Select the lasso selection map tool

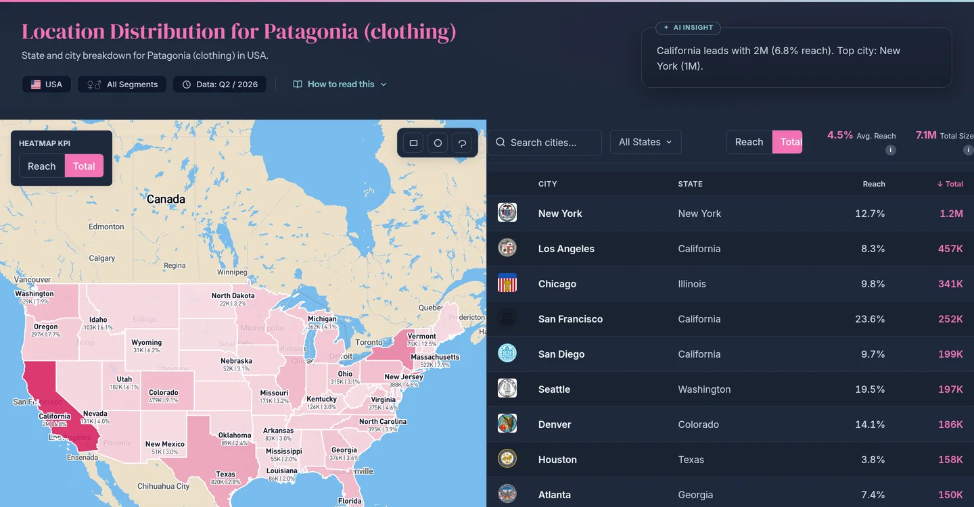462,143
